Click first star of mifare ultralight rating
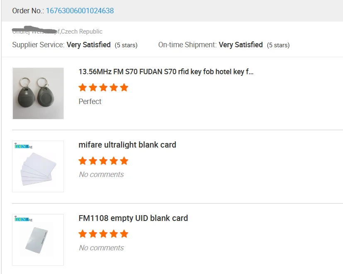 click(83, 161)
